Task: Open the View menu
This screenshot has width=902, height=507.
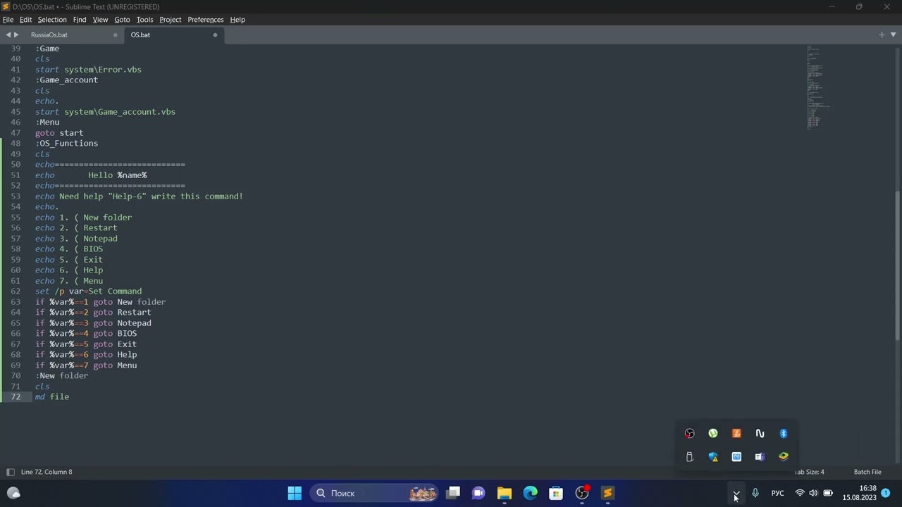Action: pos(100,20)
